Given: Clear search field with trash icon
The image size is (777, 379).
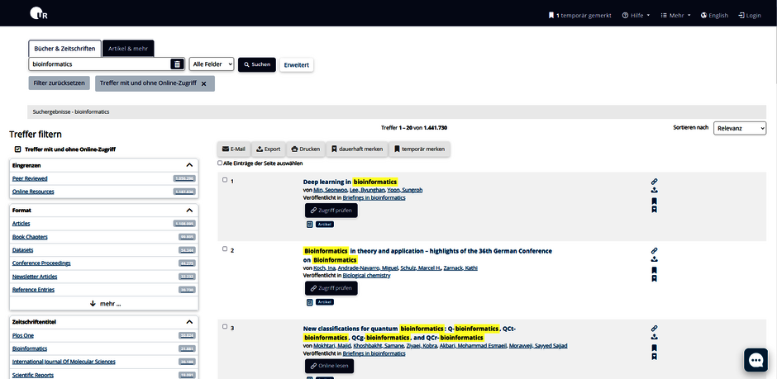Looking at the screenshot, I should click(x=177, y=64).
